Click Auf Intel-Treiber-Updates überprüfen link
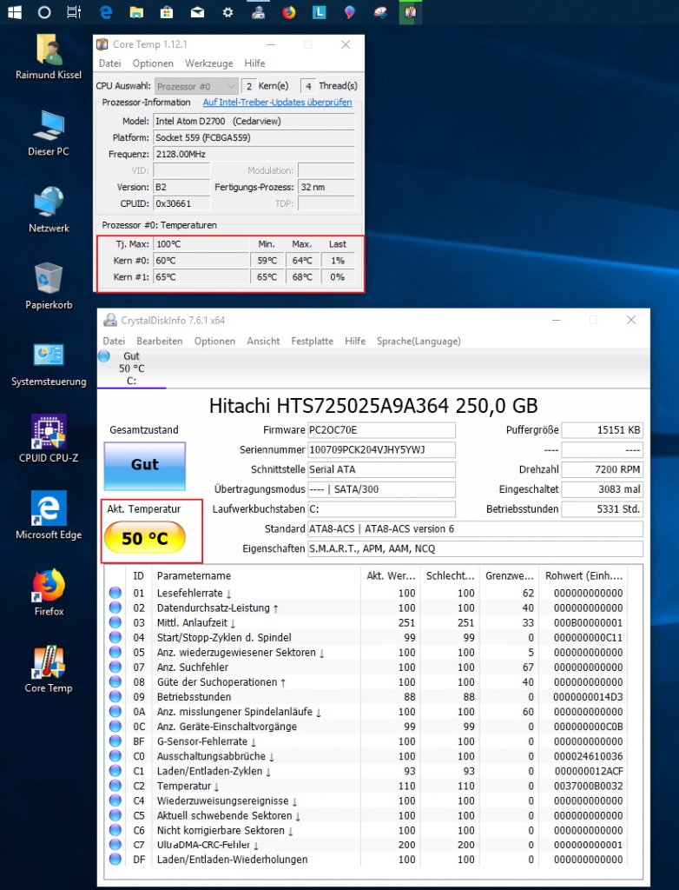The width and height of the screenshot is (679, 890). (277, 103)
